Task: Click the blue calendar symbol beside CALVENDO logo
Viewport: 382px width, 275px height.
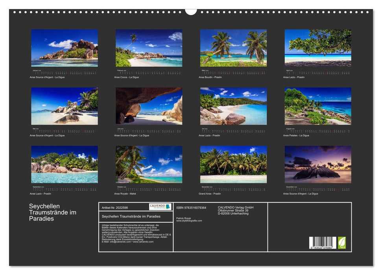Action: [x=168, y=206]
